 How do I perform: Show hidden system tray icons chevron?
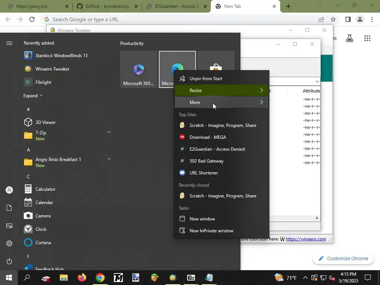click(x=305, y=278)
